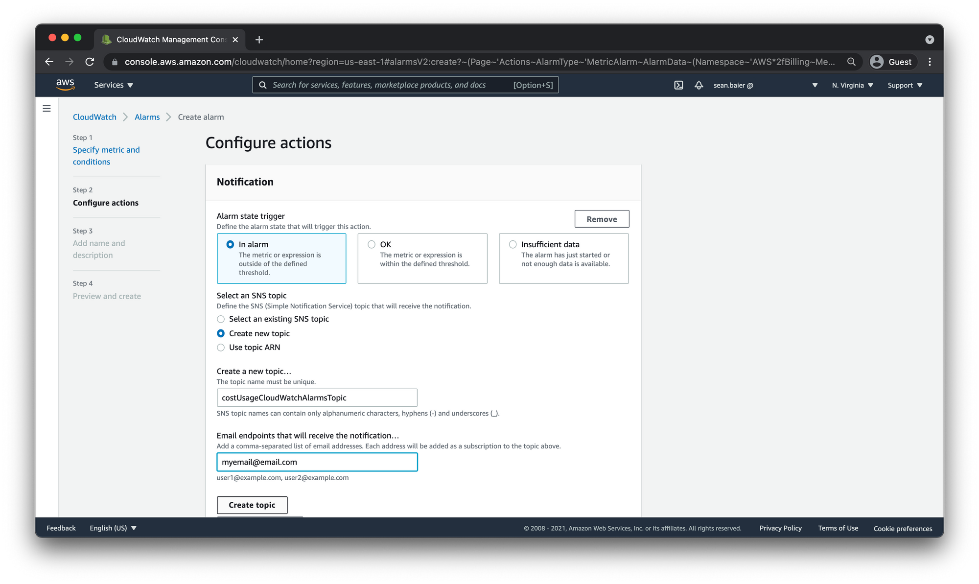This screenshot has height=584, width=979.
Task: Click the AWS logo home icon
Action: [65, 85]
